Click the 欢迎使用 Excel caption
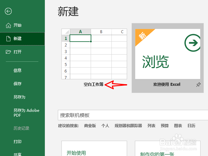 point(167,84)
